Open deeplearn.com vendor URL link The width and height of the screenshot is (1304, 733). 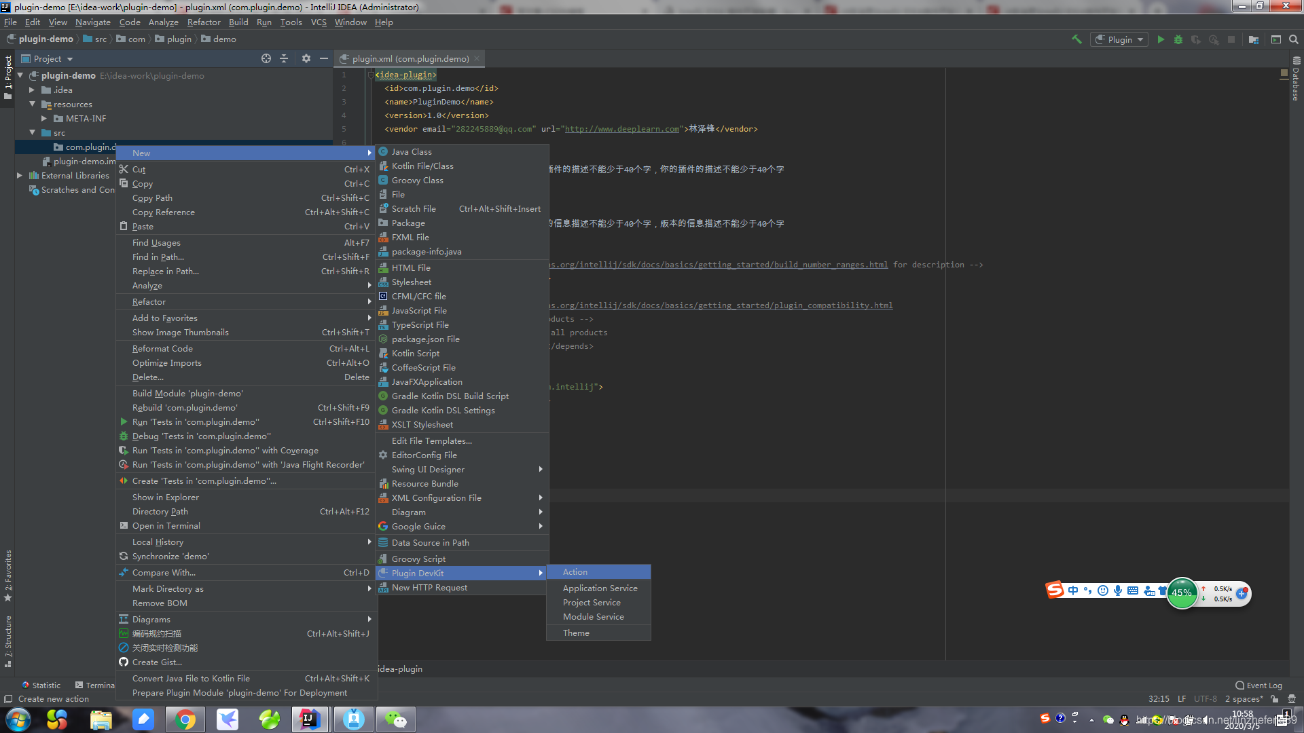[622, 129]
